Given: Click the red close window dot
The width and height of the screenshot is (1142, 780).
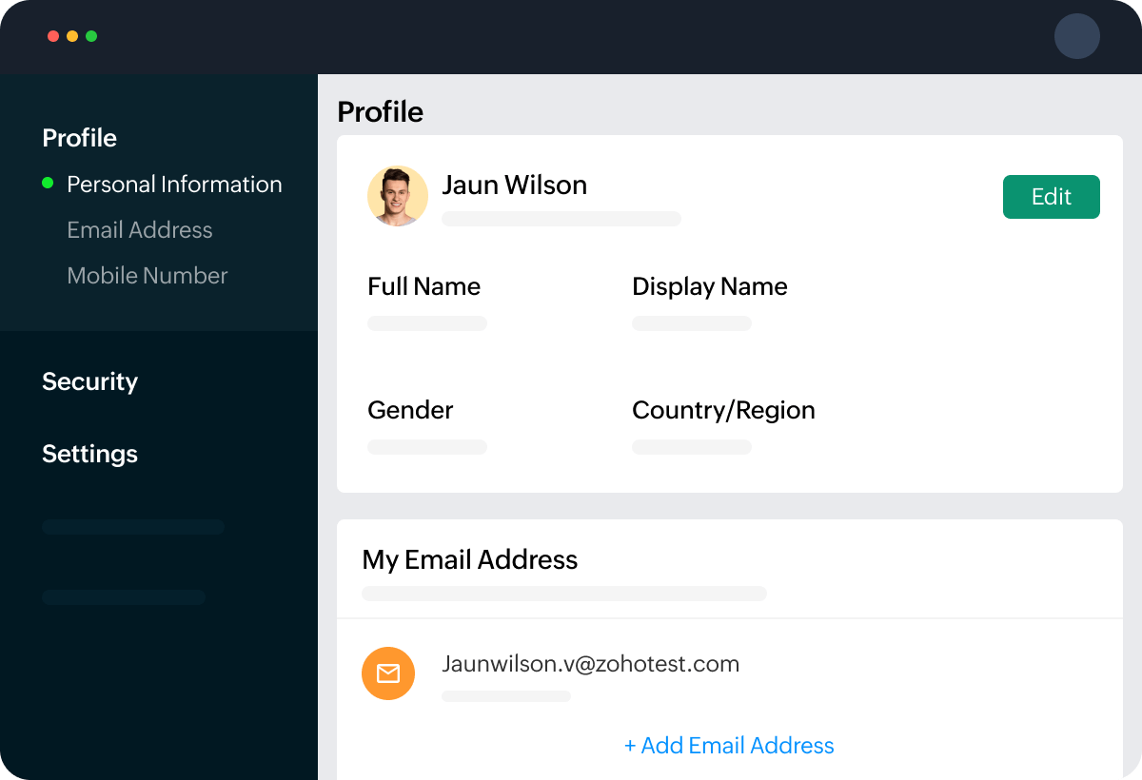Looking at the screenshot, I should 53,36.
